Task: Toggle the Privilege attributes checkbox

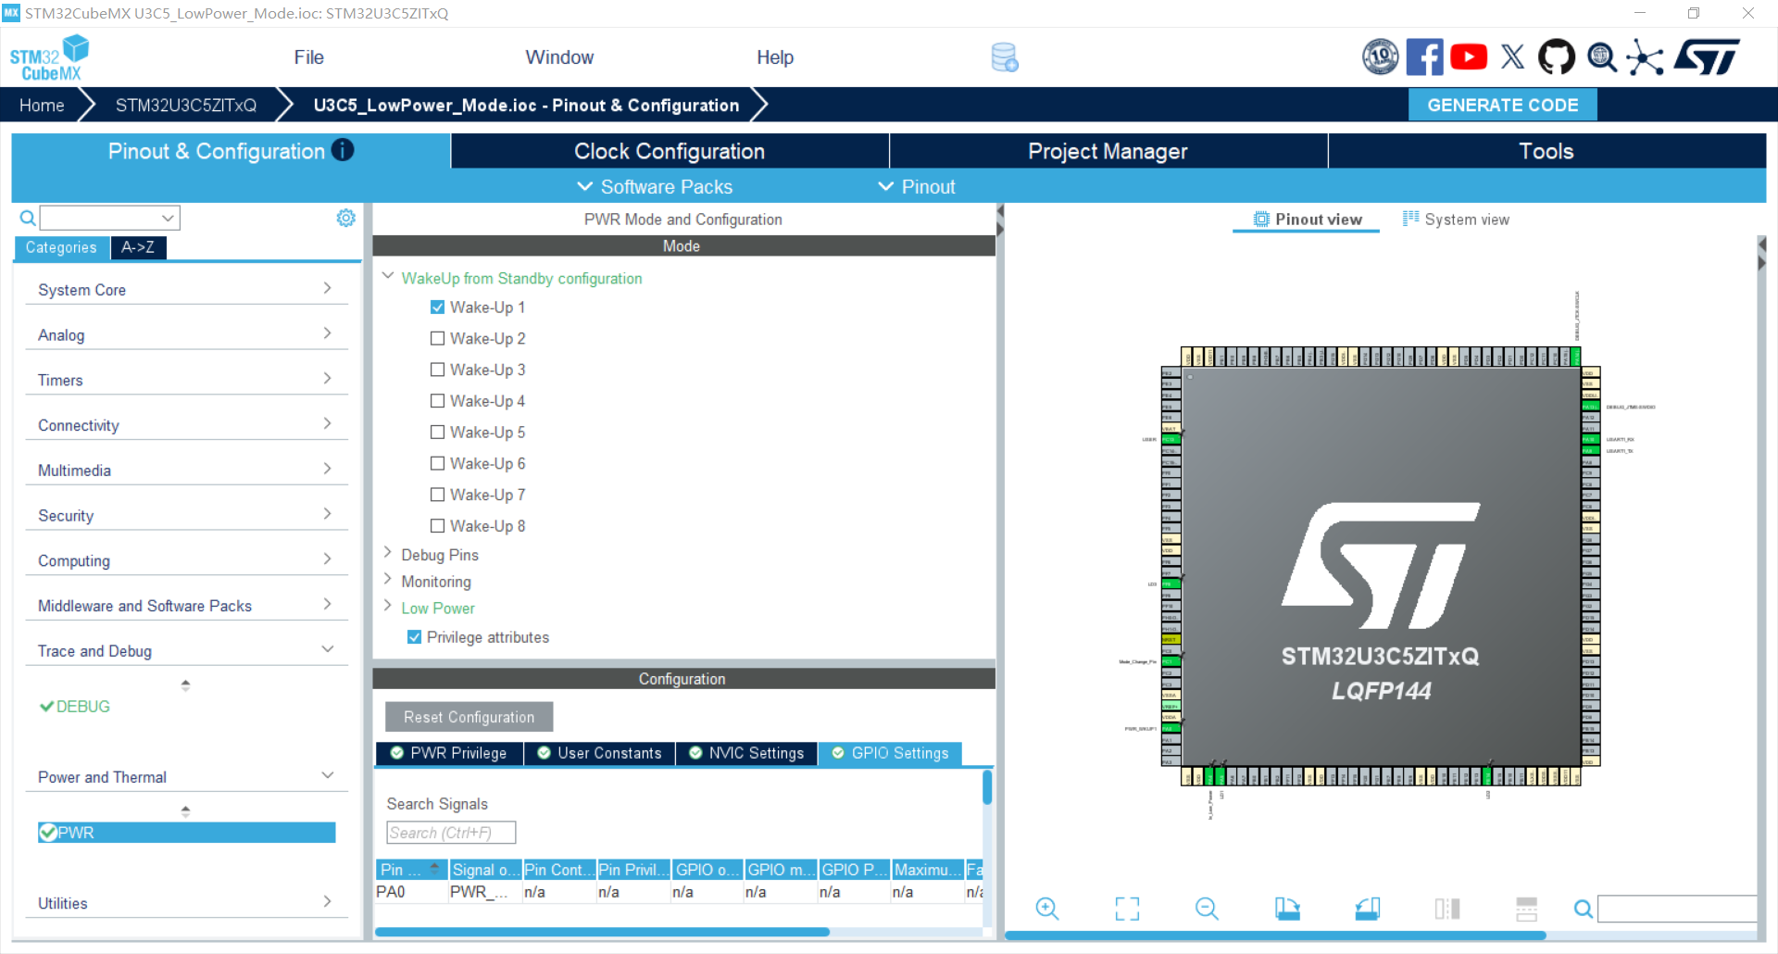Action: click(x=414, y=637)
